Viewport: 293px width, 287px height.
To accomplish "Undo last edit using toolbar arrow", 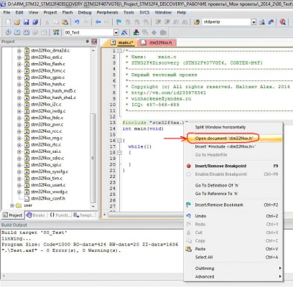I will [77, 22].
